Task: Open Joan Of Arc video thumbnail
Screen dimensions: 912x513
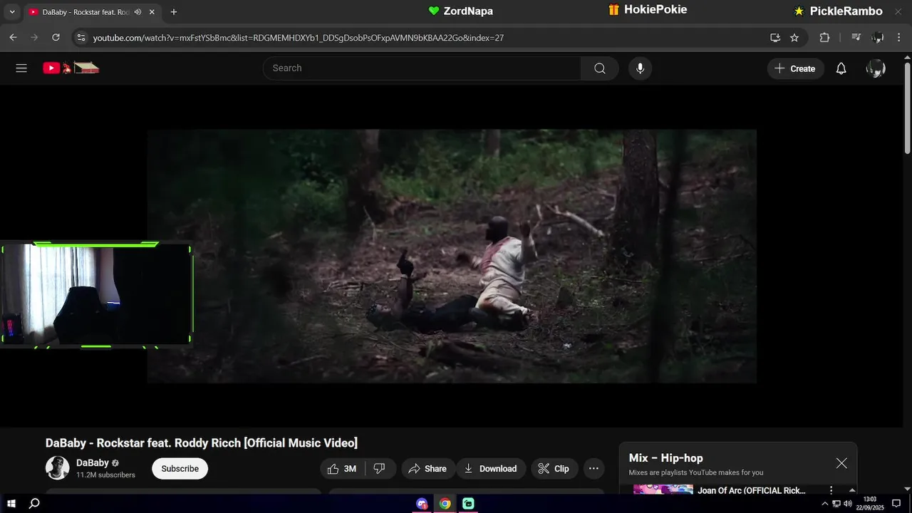Action: pyautogui.click(x=663, y=489)
